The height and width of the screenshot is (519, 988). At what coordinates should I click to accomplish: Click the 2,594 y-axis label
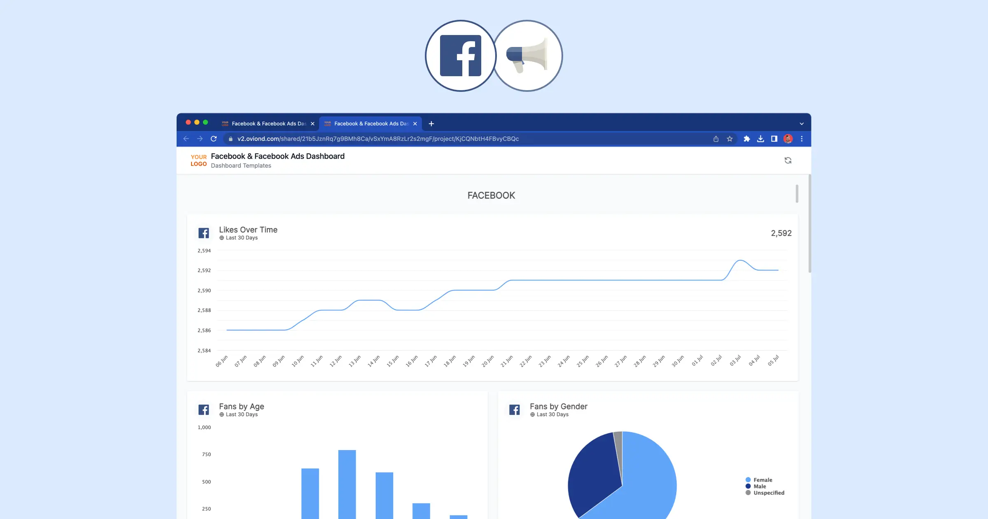[204, 250]
